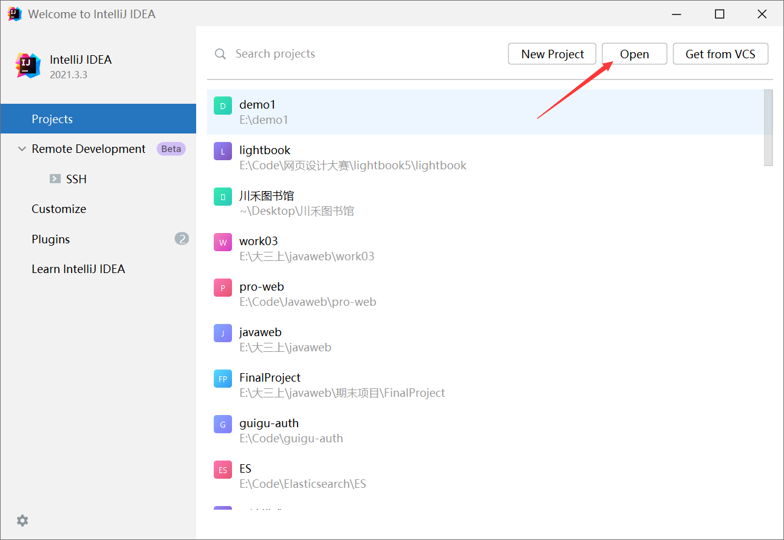
Task: Click the Search projects input field
Action: (358, 54)
